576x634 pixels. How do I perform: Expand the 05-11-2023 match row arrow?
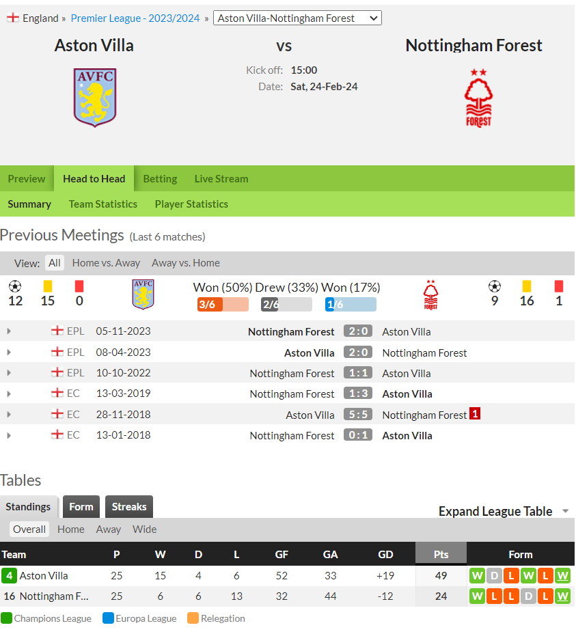coord(9,331)
